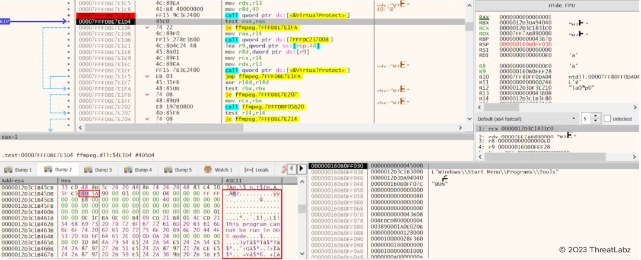641x260 pixels.
Task: Click the left tab-scroll arrow
Action: pyautogui.click(x=292, y=169)
